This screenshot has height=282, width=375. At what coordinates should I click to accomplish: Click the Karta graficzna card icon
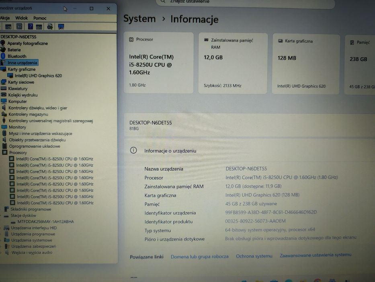pos(280,41)
